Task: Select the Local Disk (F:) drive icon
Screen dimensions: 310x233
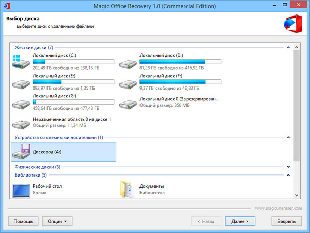Action: 128,84
